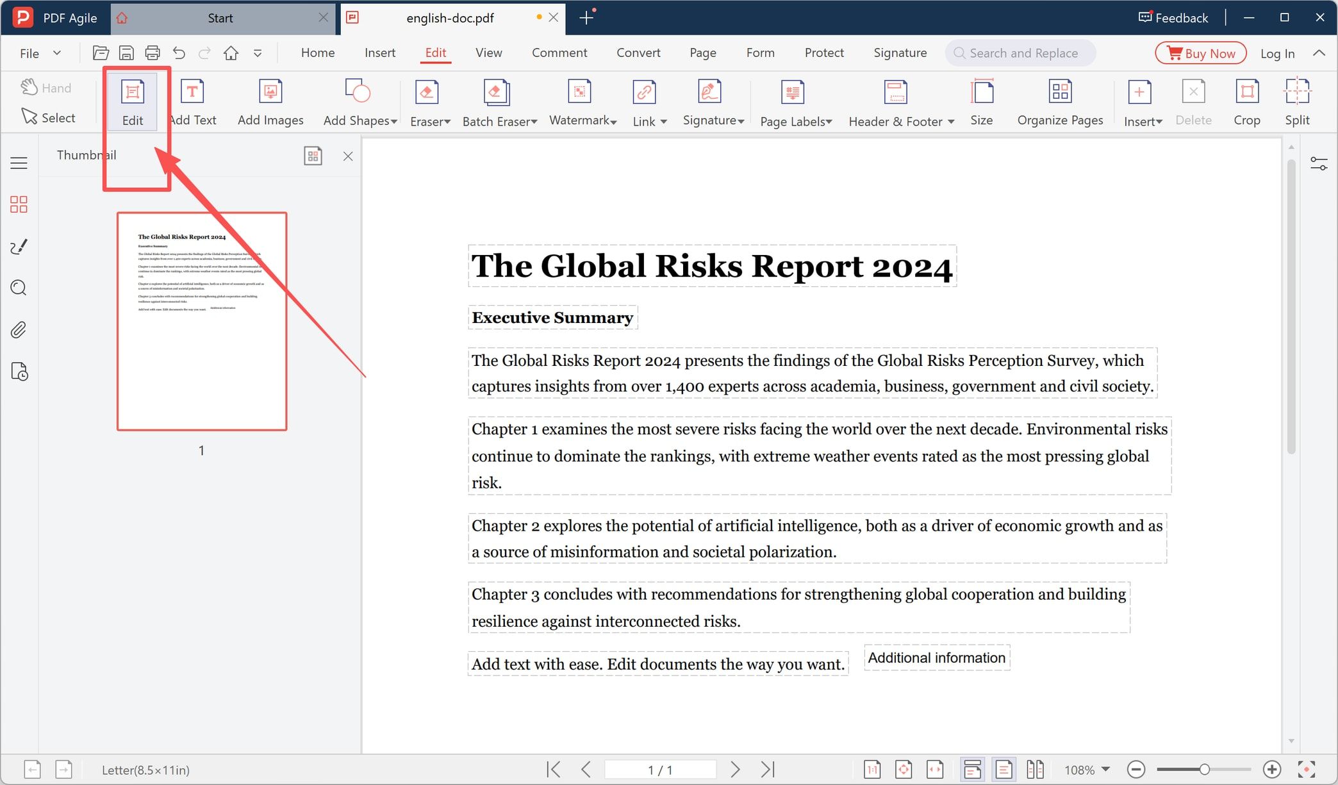The width and height of the screenshot is (1338, 785).
Task: Activate the Crop tool
Action: (x=1246, y=102)
